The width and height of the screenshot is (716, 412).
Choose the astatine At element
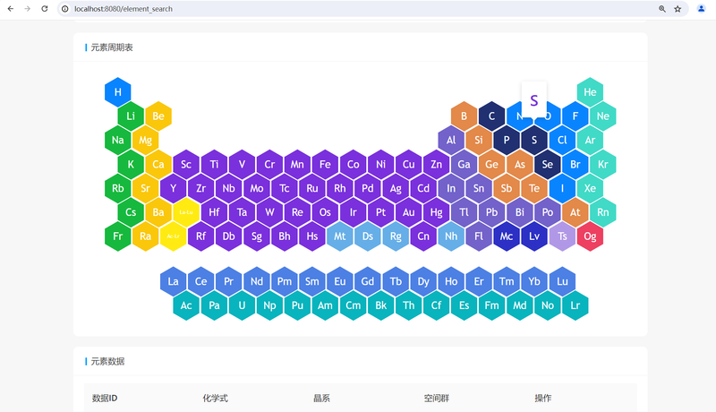(x=575, y=212)
